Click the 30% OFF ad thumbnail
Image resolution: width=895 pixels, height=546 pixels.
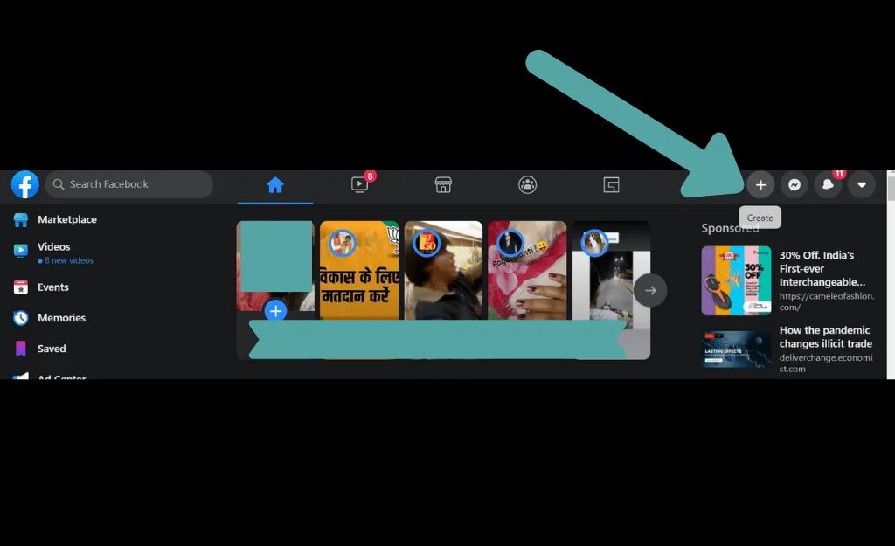click(736, 280)
